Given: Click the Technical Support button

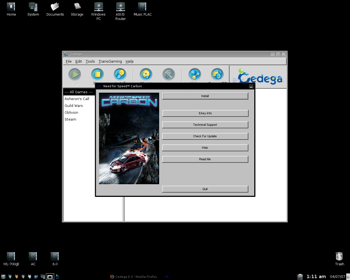Looking at the screenshot, I should click(205, 125).
